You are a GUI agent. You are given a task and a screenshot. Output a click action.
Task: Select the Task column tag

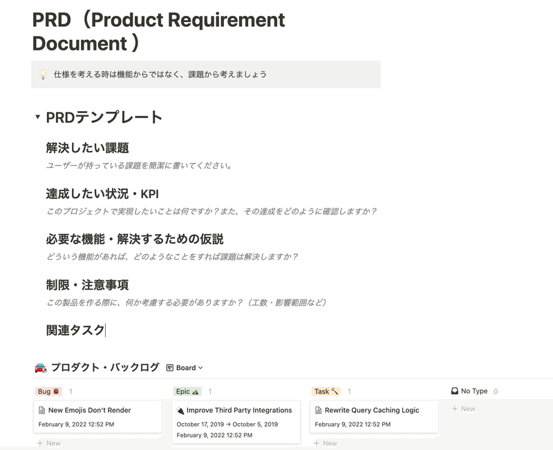pyautogui.click(x=326, y=391)
